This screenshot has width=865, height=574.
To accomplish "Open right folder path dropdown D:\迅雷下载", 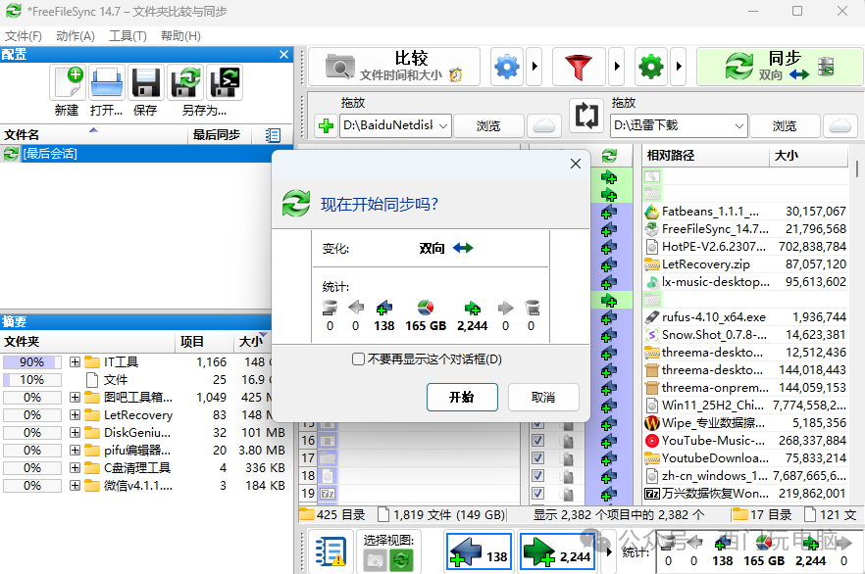I will point(739,125).
